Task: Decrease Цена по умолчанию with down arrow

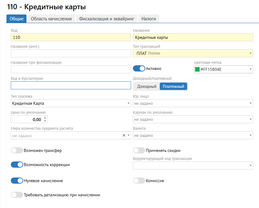Action: pos(45,121)
